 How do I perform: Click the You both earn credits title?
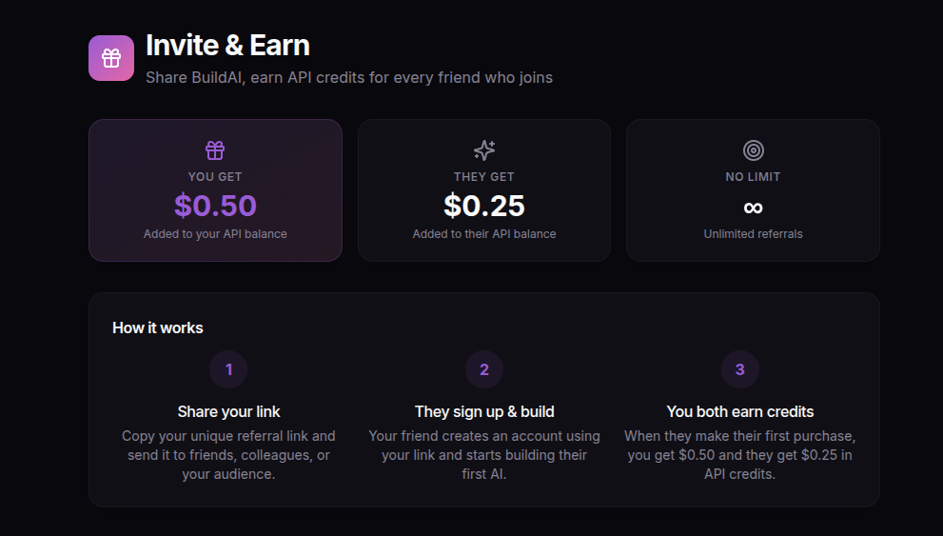(740, 411)
